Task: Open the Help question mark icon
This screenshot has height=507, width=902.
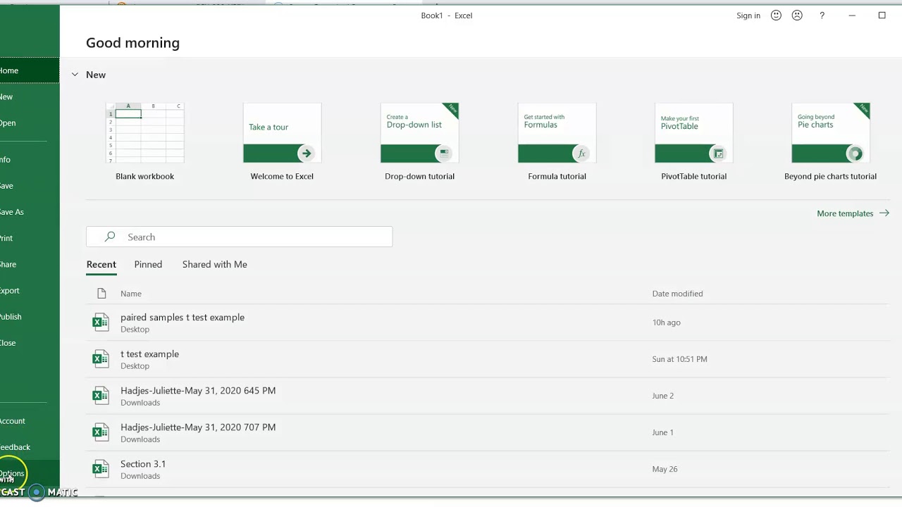Action: tap(822, 15)
